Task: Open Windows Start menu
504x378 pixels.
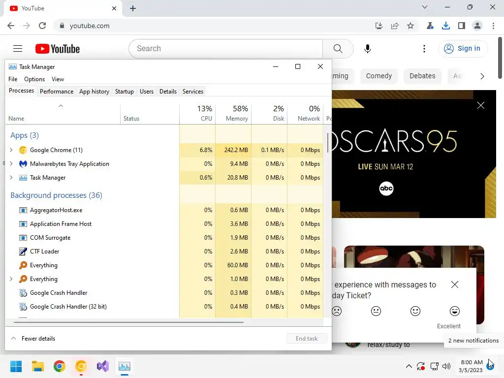Action: [16, 366]
